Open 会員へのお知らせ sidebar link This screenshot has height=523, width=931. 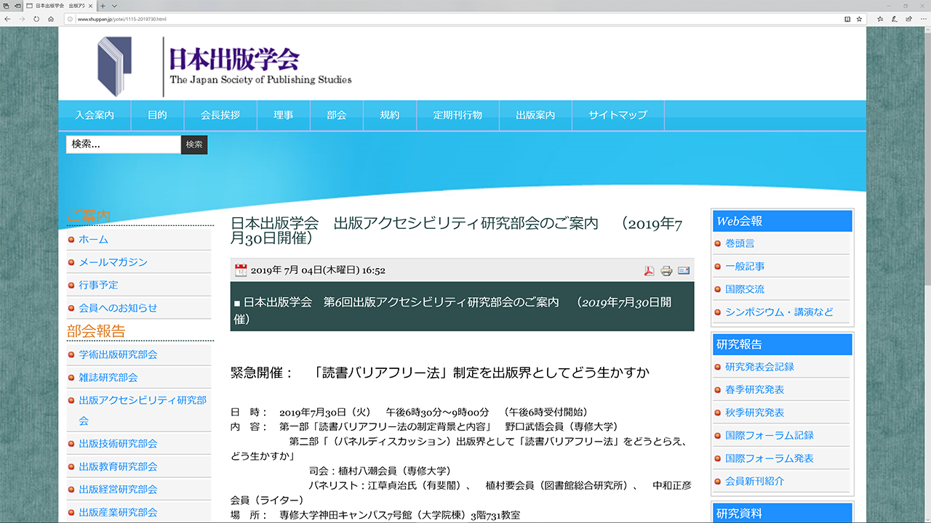tap(118, 308)
